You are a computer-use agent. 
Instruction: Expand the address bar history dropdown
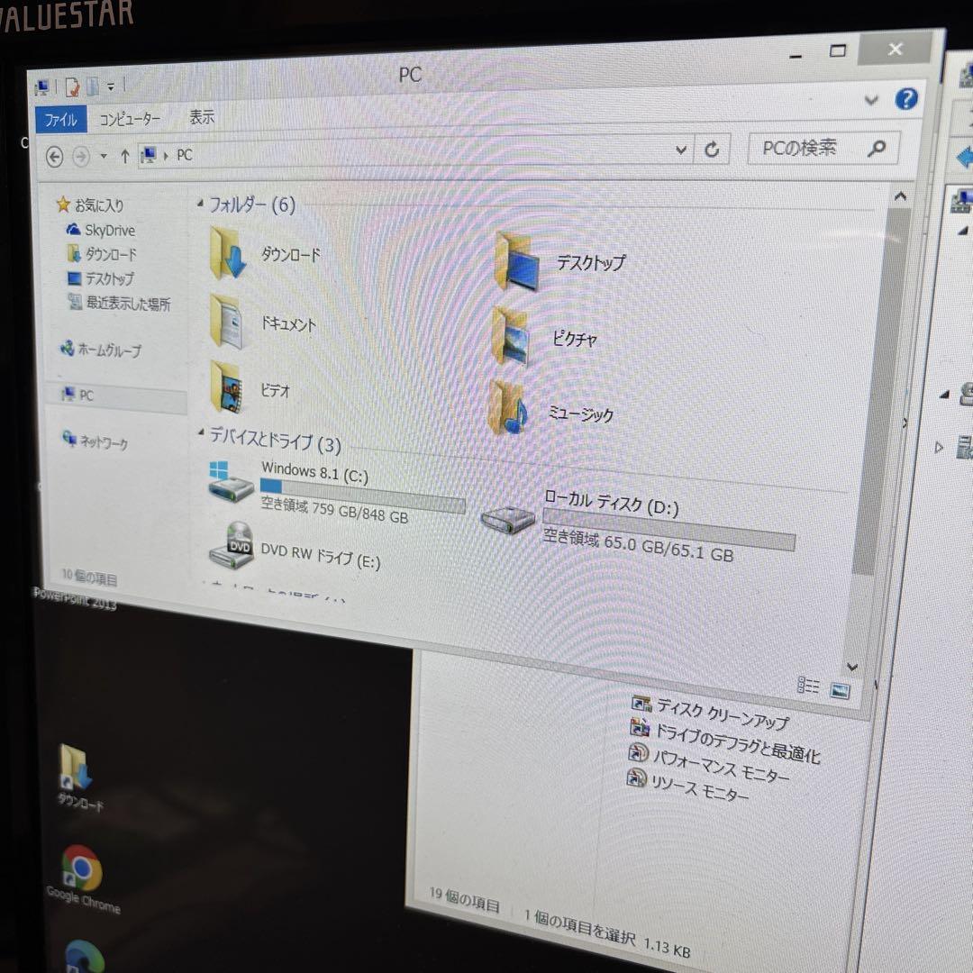click(x=681, y=150)
